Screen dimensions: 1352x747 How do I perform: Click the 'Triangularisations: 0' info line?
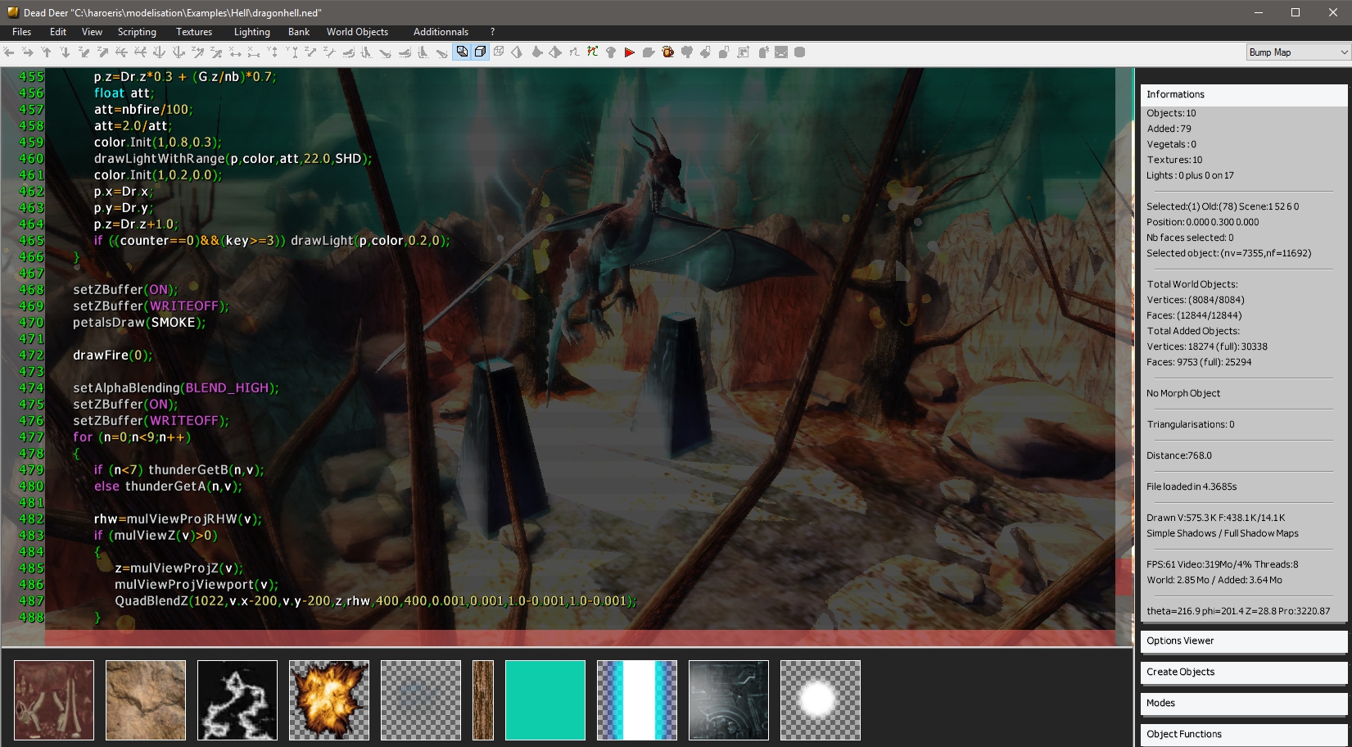(x=1191, y=424)
